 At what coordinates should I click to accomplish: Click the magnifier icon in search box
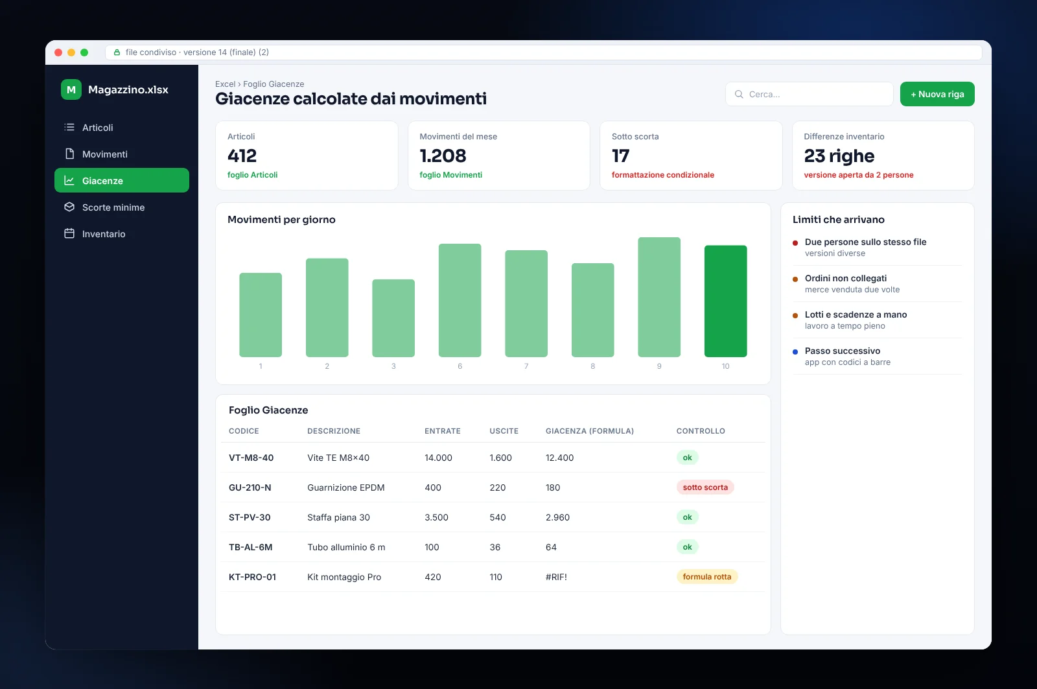739,94
